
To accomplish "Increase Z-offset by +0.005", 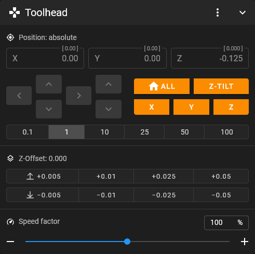I will [43, 176].
